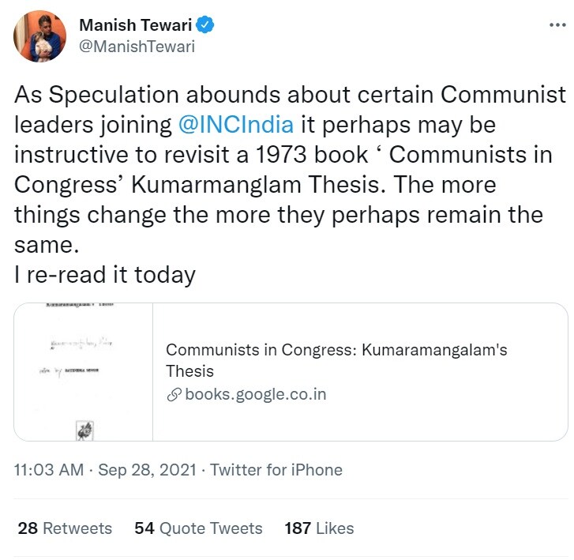The height and width of the screenshot is (560, 574).
Task: Follow the @INCIndia mention link
Action: [236, 125]
